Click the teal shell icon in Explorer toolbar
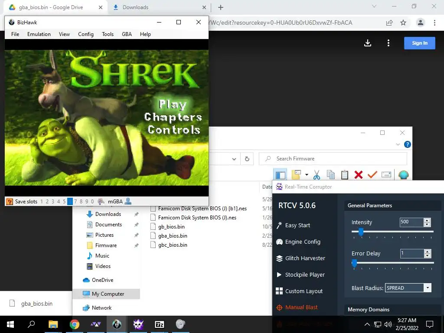444x333 pixels. pos(404,175)
